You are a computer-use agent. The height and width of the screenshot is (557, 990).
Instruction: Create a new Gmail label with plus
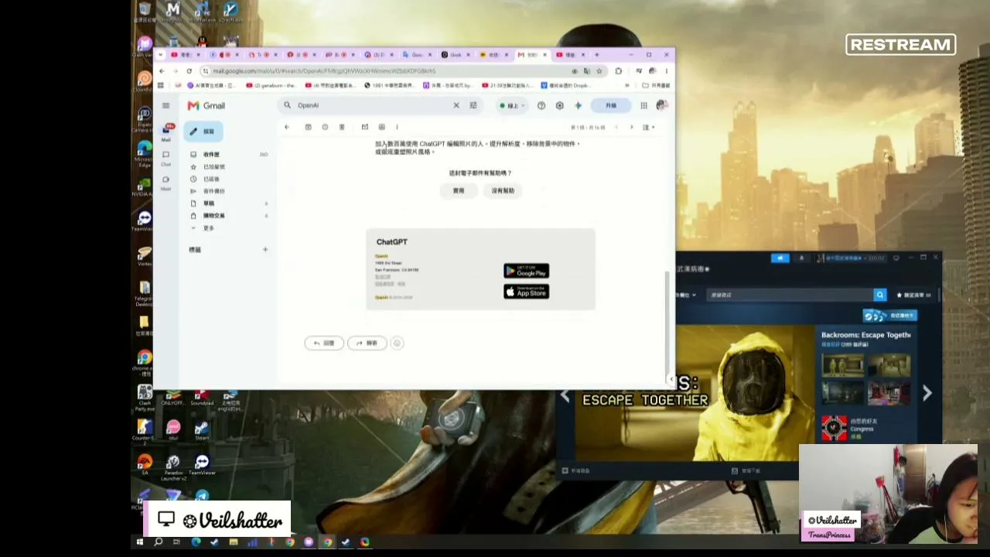(x=265, y=249)
